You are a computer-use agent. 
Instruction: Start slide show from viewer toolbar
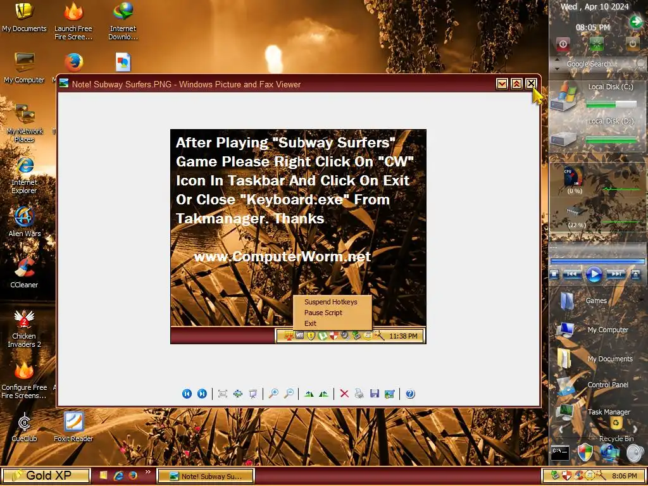(253, 394)
